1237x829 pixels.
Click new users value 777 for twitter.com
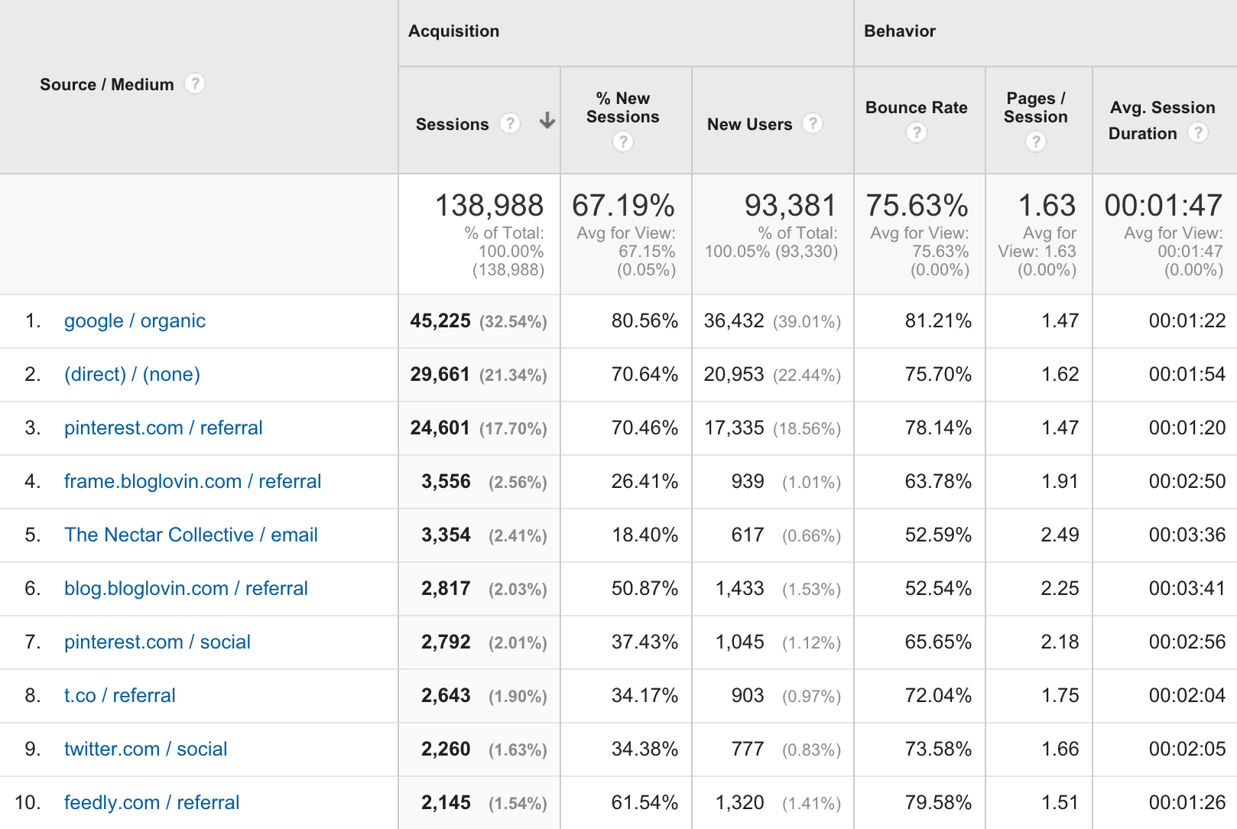[x=748, y=749]
